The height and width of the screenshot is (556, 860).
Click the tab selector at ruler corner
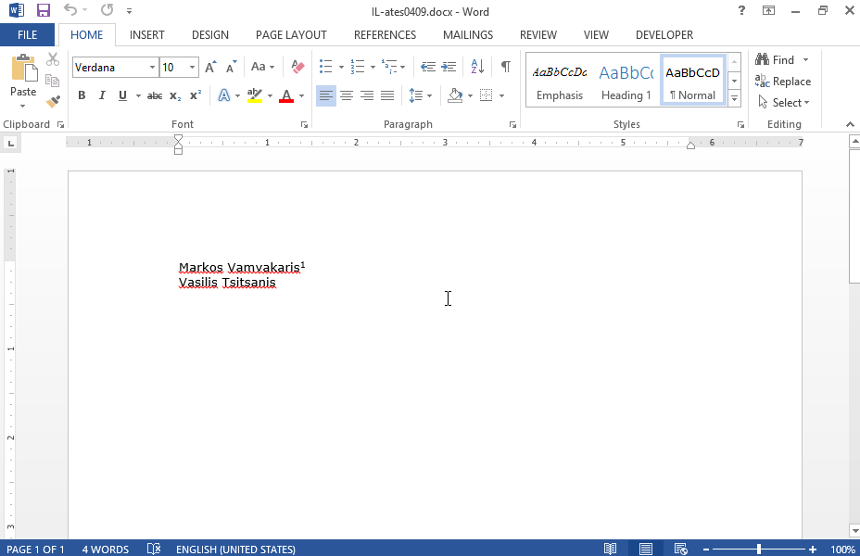10,144
